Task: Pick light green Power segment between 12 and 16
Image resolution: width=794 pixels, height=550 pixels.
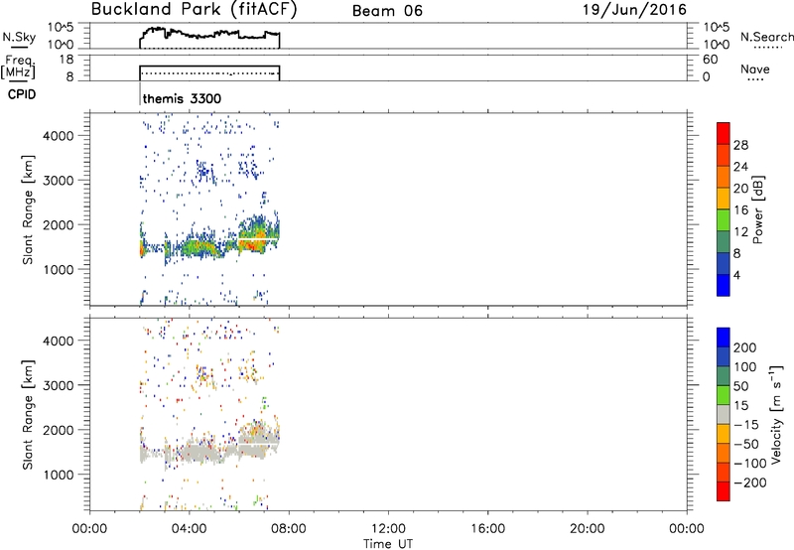Action: click(724, 219)
